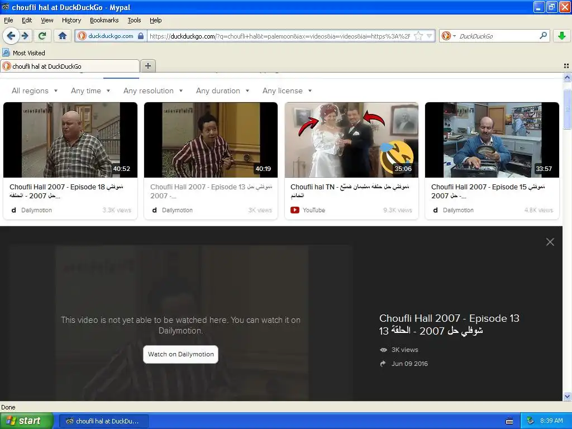Image resolution: width=572 pixels, height=429 pixels.
Task: Open Episode 15 video thumbnail
Action: point(492,140)
